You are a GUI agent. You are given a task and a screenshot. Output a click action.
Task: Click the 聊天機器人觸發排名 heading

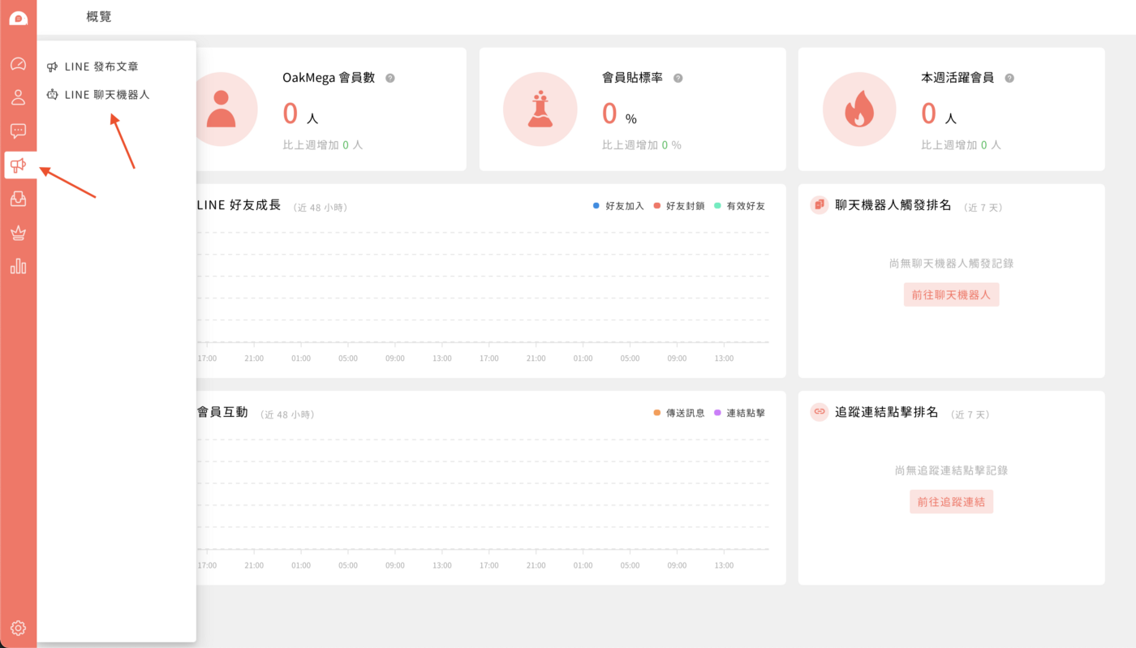coord(893,205)
